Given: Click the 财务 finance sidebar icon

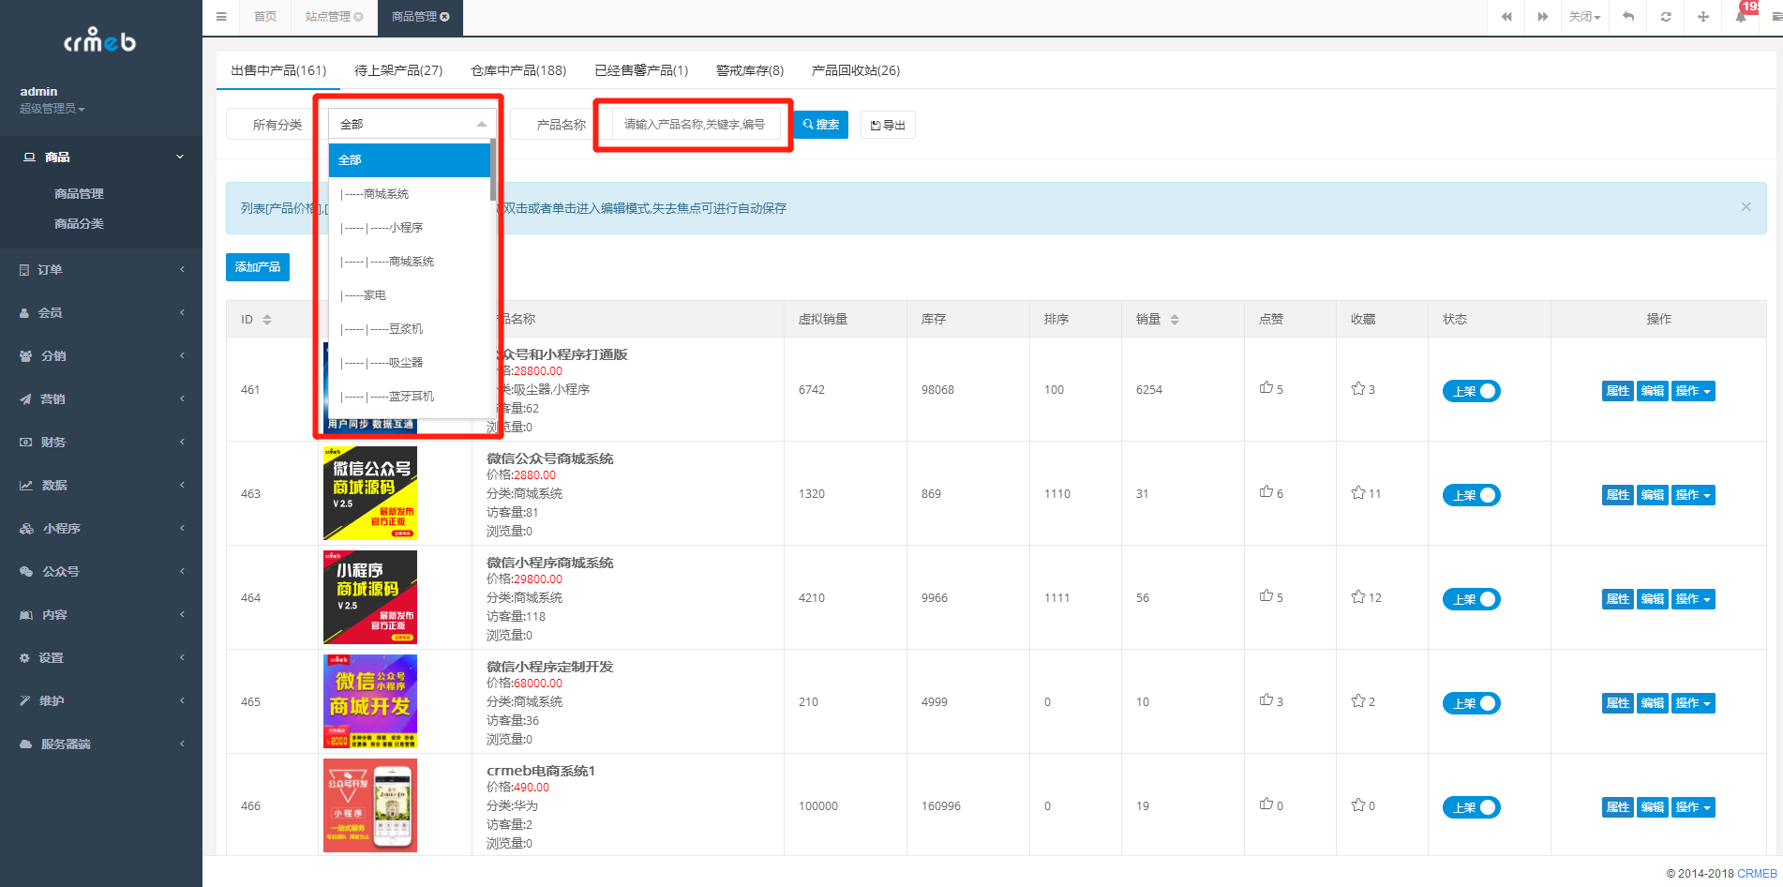Looking at the screenshot, I should point(25,443).
